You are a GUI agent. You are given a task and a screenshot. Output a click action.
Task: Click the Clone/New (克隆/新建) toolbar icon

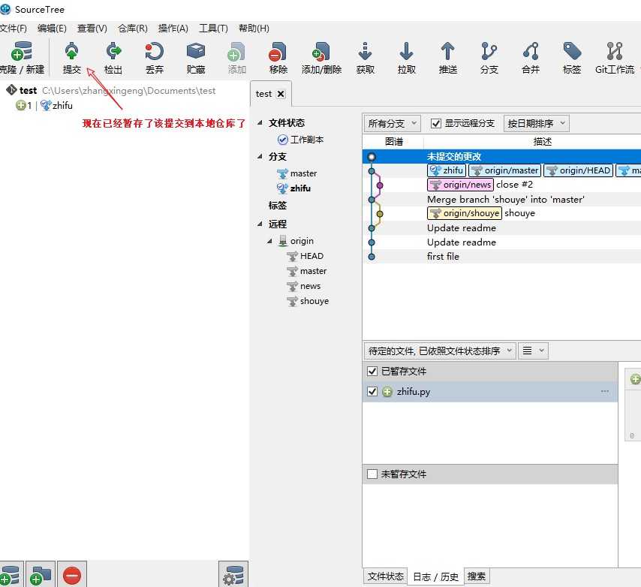[21, 52]
